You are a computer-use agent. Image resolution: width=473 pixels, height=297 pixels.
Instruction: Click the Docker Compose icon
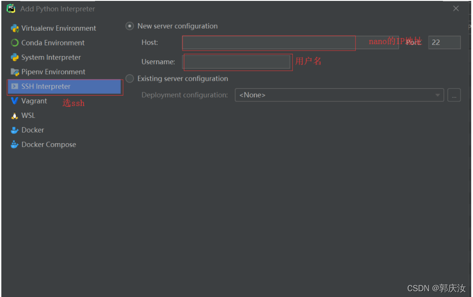click(15, 145)
